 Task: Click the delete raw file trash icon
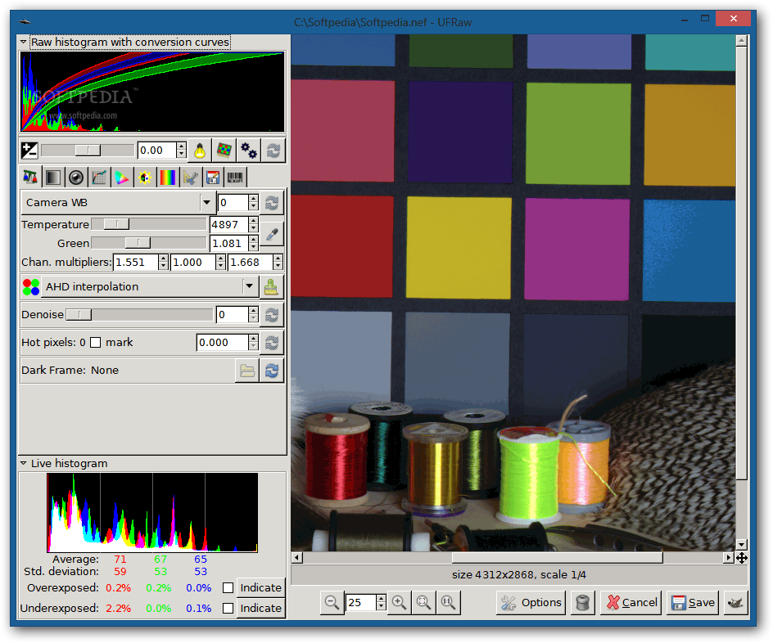583,603
